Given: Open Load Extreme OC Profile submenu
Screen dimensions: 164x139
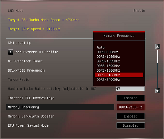Looking at the screenshot, I should tap(36, 52).
